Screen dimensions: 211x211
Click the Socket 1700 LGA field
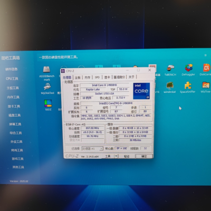pos(104,93)
